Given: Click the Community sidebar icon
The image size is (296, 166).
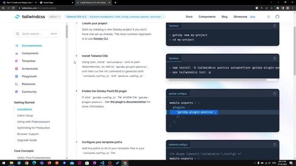Looking at the screenshot, I should (x=17, y=92).
